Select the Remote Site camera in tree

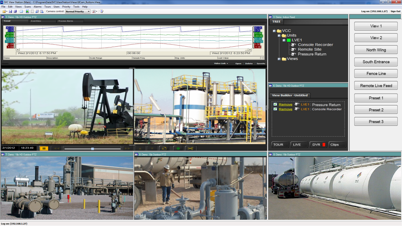[x=309, y=49]
